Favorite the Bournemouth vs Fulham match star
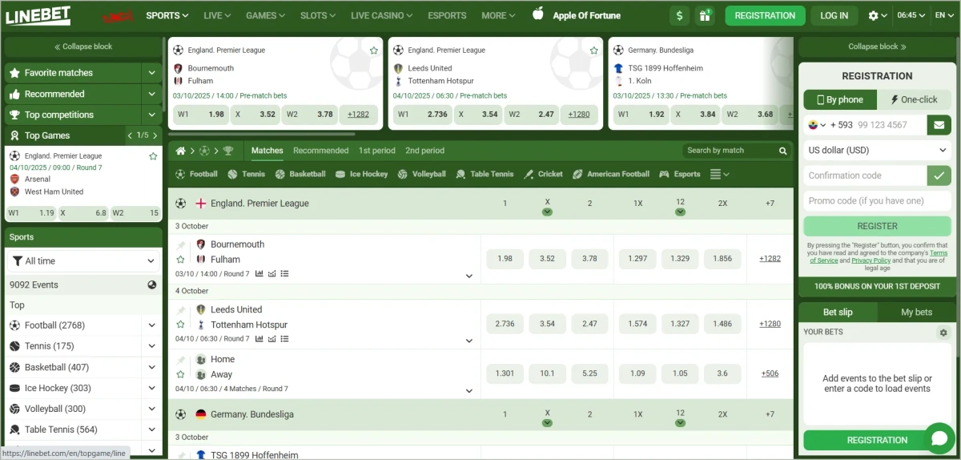The image size is (961, 460). [180, 260]
